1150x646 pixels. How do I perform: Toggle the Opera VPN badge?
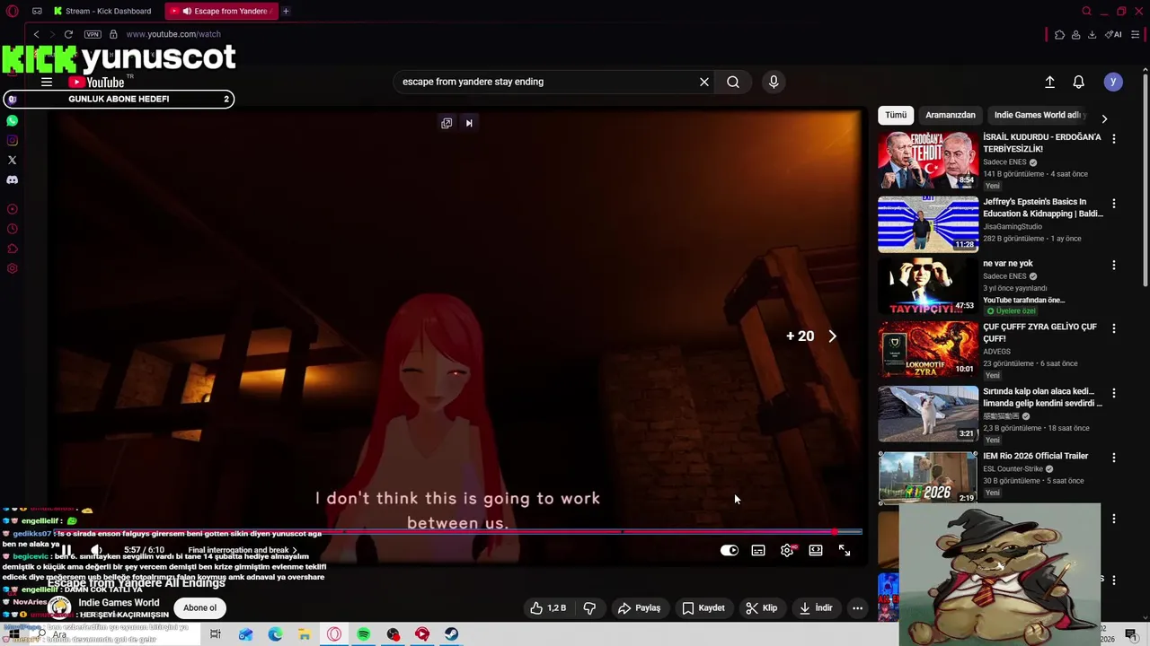pos(93,34)
